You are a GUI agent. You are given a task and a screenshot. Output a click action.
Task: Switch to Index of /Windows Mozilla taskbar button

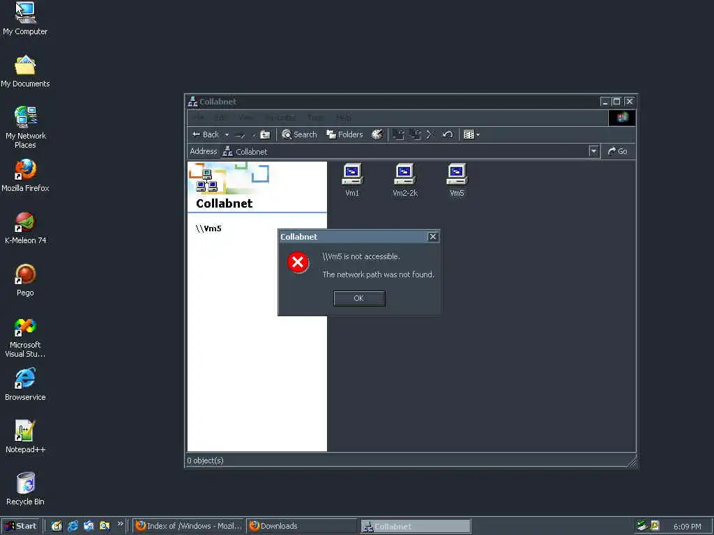188,527
